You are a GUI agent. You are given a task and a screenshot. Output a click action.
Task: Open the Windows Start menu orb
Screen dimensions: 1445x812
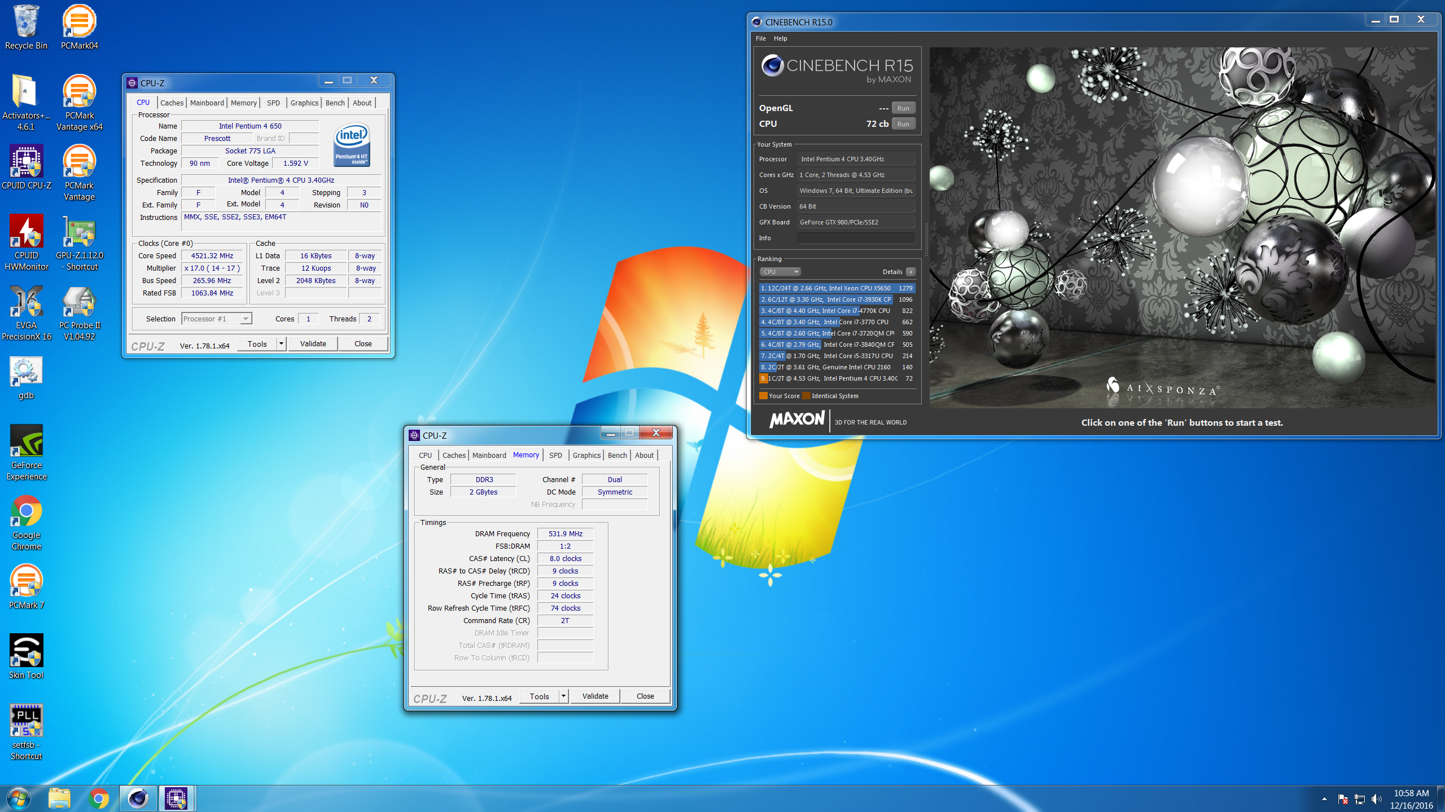(x=18, y=798)
